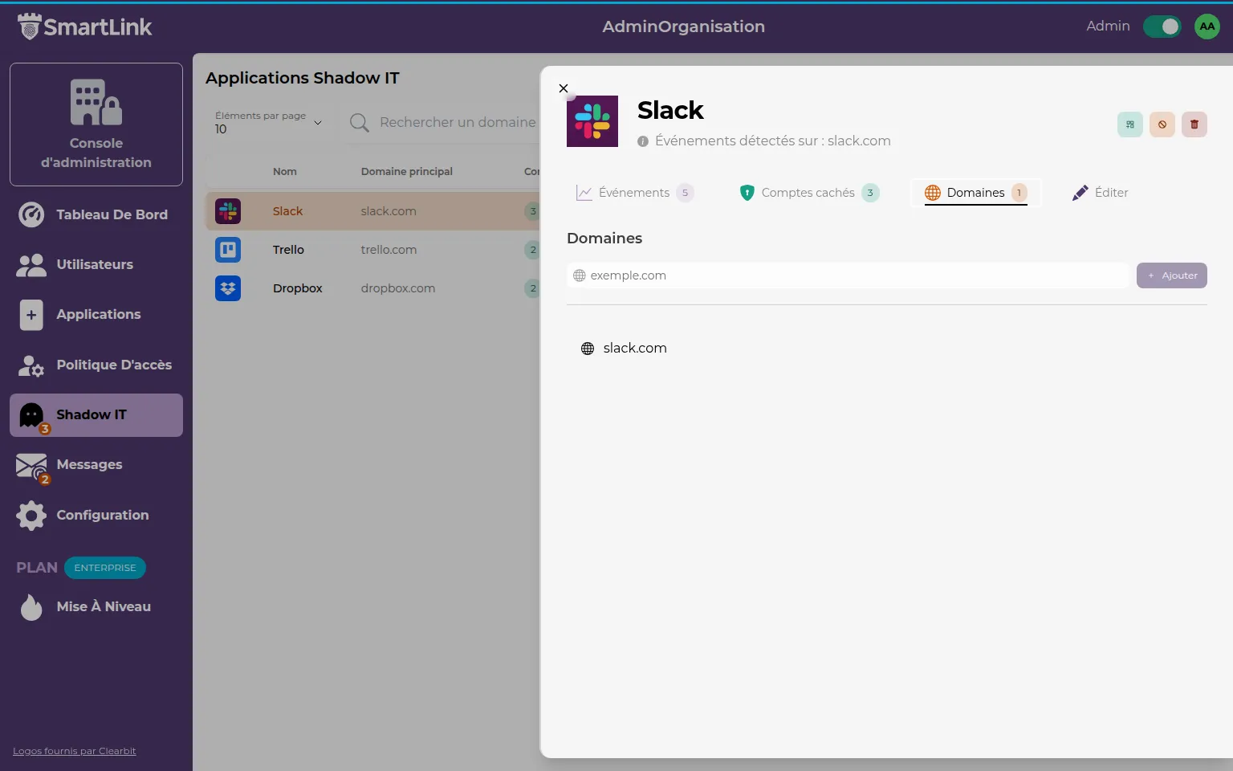1233x771 pixels.
Task: Select the categorize application icon for Slack
Action: [x=1129, y=124]
